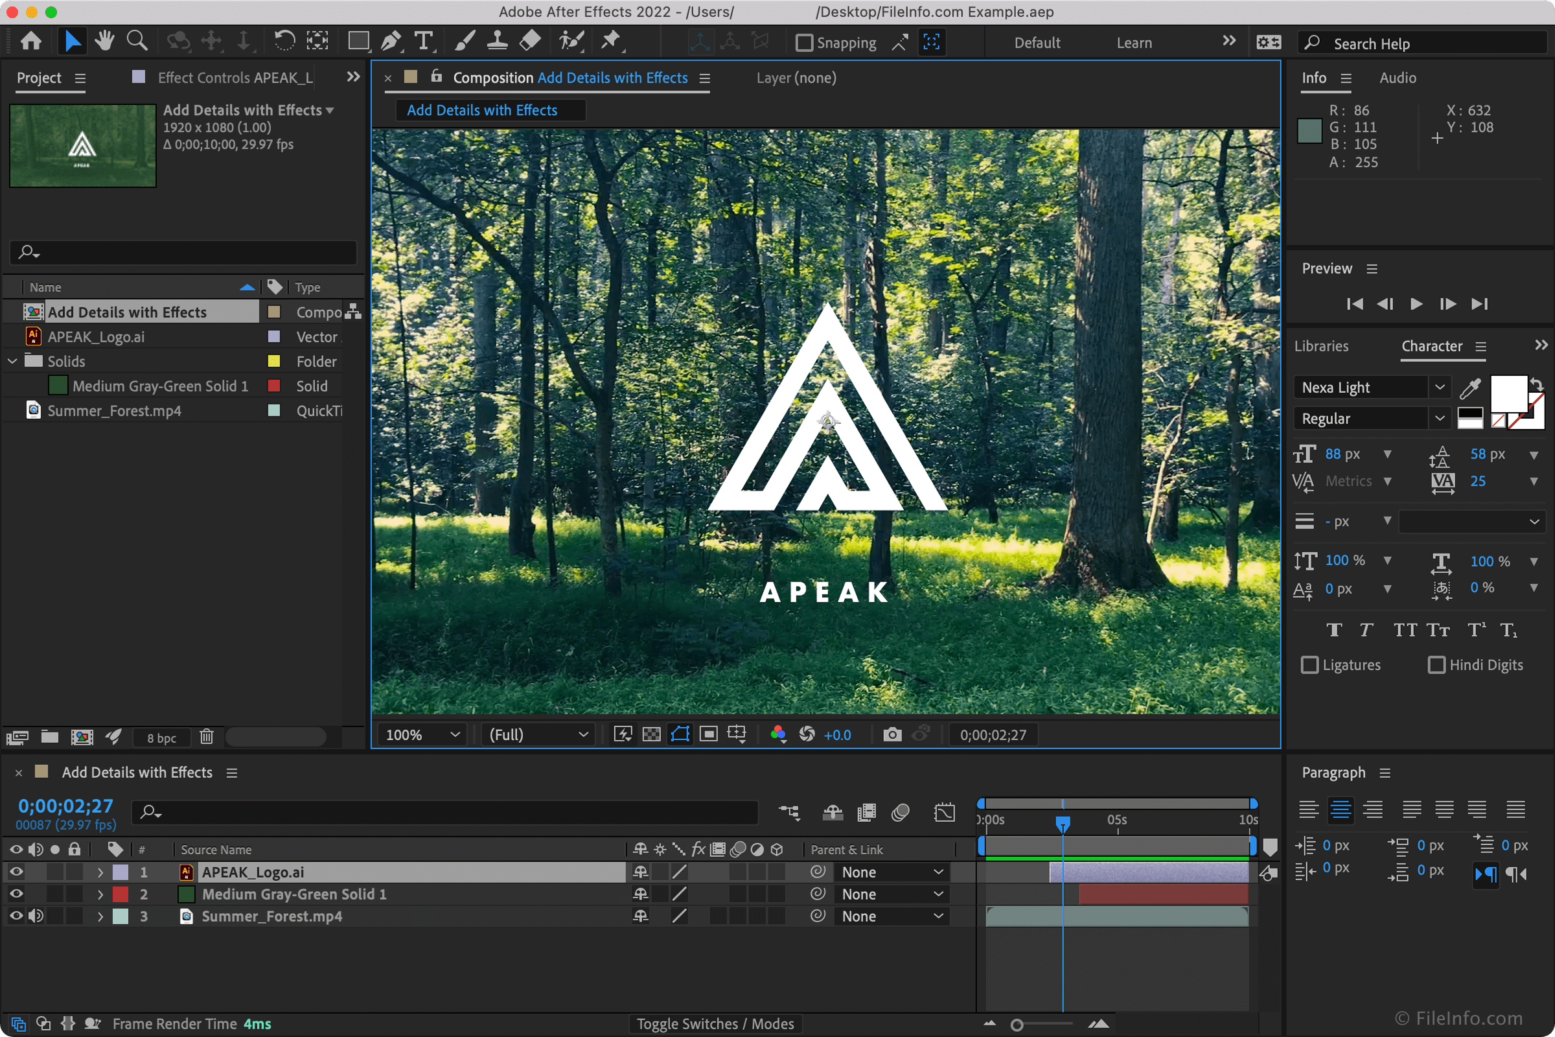Open Parent dropdown for APEAK_Logo.ai layer

click(x=892, y=872)
